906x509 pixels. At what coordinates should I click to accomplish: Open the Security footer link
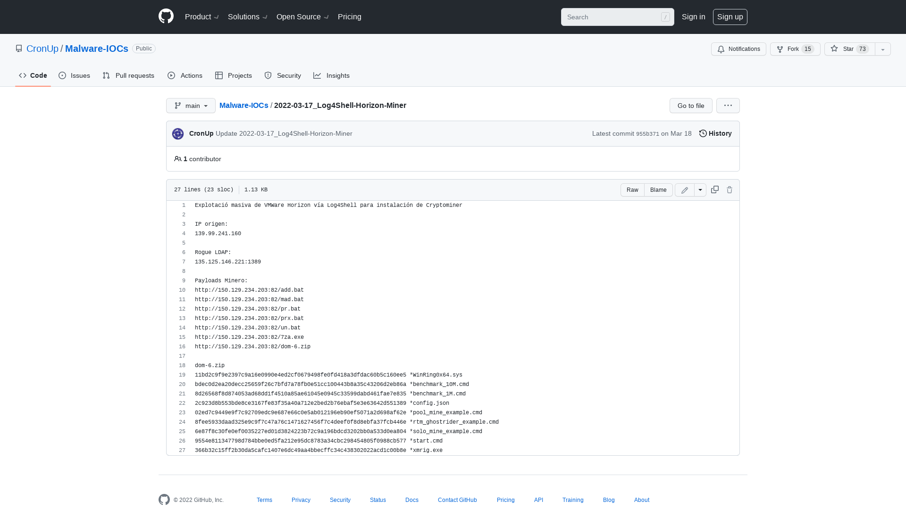tap(340, 500)
